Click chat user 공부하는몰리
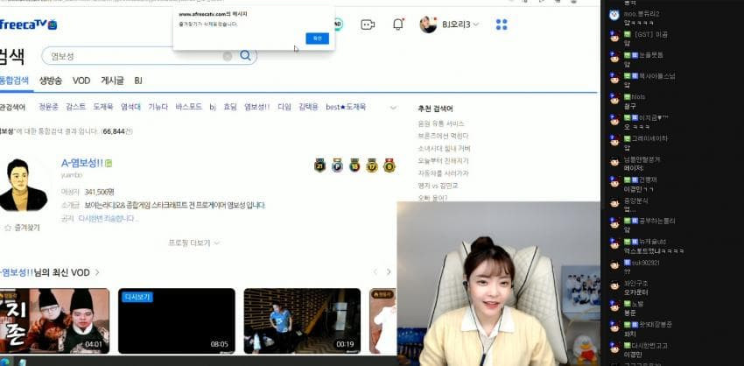744x366 pixels. coord(656,221)
